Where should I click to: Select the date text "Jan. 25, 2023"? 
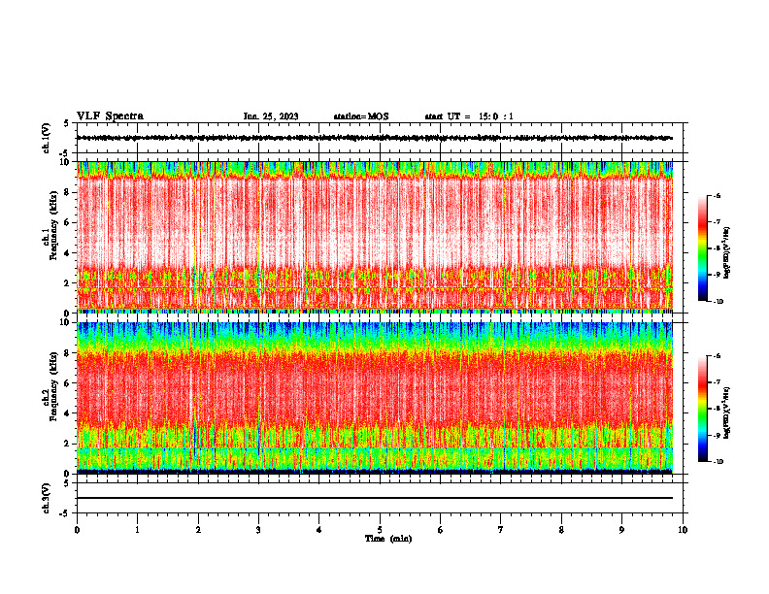pos(271,116)
